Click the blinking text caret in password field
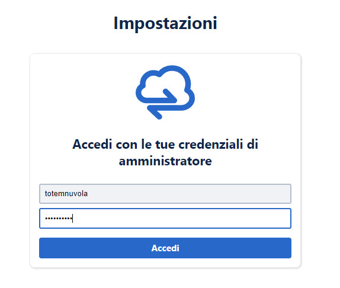The width and height of the screenshot is (340, 288). [73, 219]
